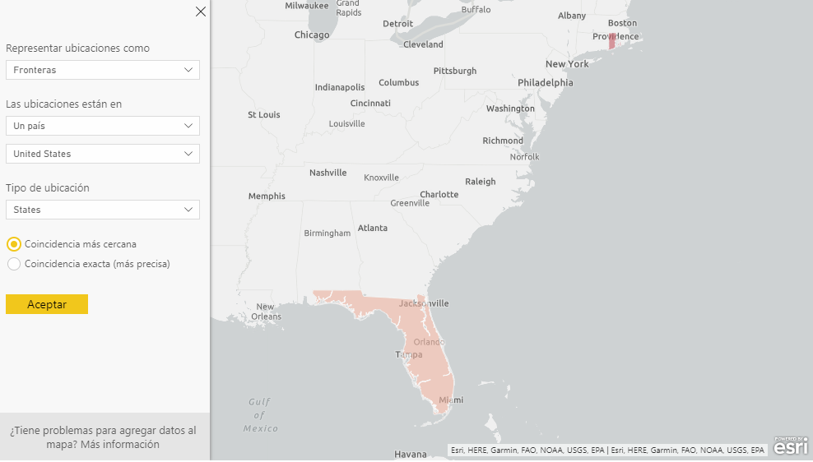Viewport: 813px width, 462px height.
Task: Expand the States location type dropdown
Action: coord(103,210)
